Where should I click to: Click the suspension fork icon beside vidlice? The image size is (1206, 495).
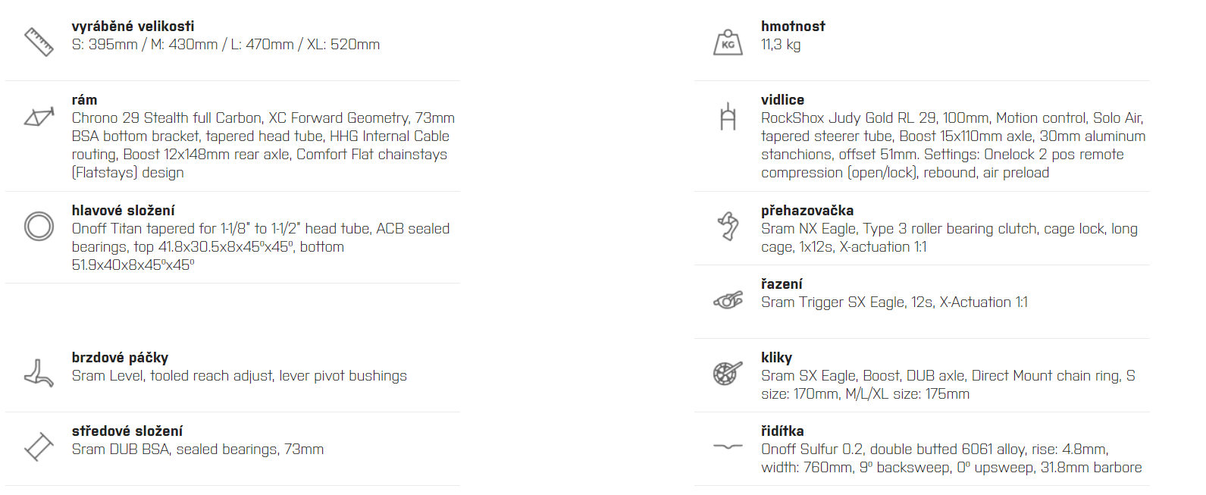coord(728,116)
